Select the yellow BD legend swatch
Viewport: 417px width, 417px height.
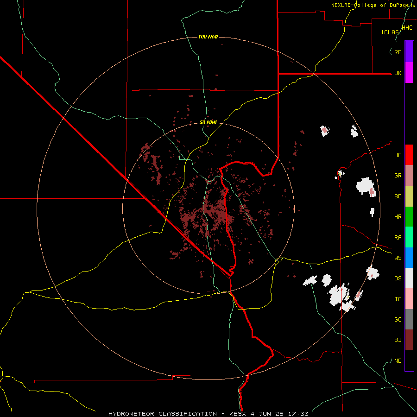pos(409,196)
